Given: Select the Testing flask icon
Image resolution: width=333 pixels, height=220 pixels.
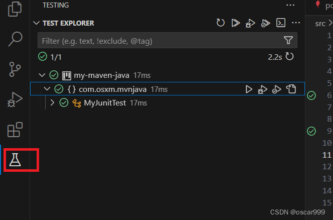Looking at the screenshot, I should 15,160.
